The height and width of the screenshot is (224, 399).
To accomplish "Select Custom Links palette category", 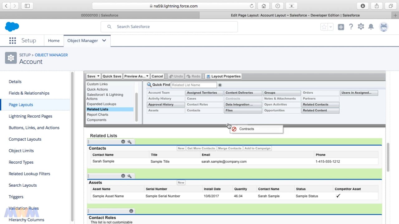I will [97, 84].
